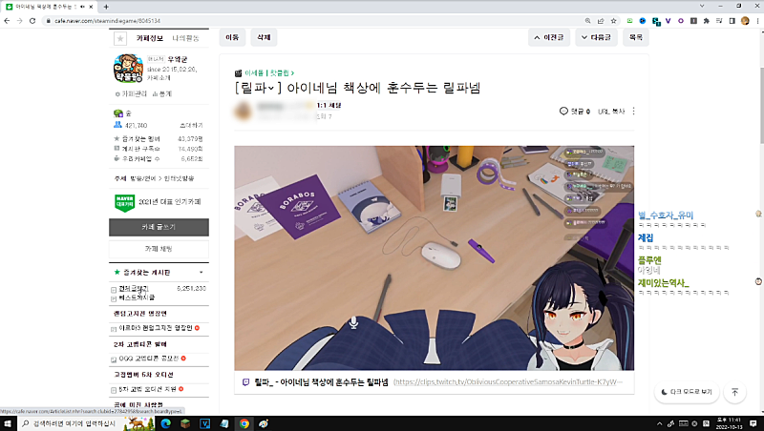The width and height of the screenshot is (764, 431).
Task: Open 전체글보기 board link
Action: click(134, 289)
